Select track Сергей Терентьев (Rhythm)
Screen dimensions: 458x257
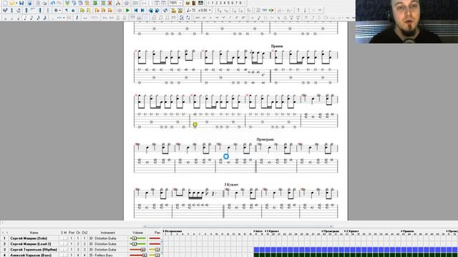34,250
